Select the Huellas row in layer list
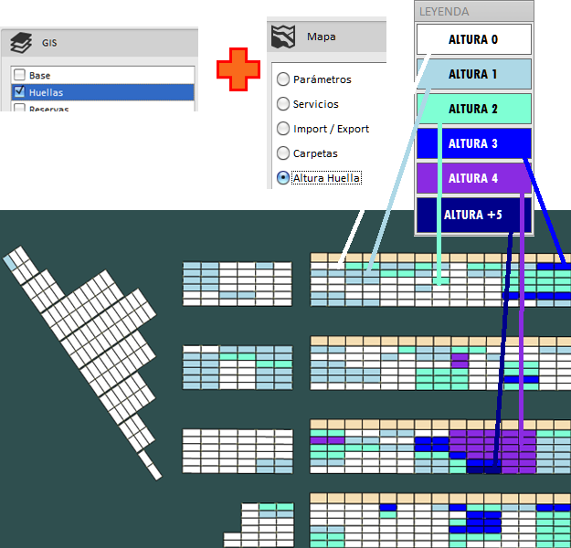This screenshot has height=548, width=571. [x=110, y=92]
